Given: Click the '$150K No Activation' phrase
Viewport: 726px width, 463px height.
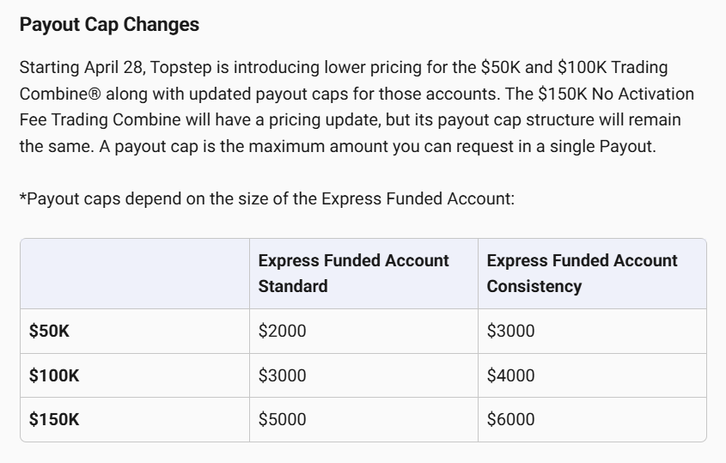Looking at the screenshot, I should 616,94.
